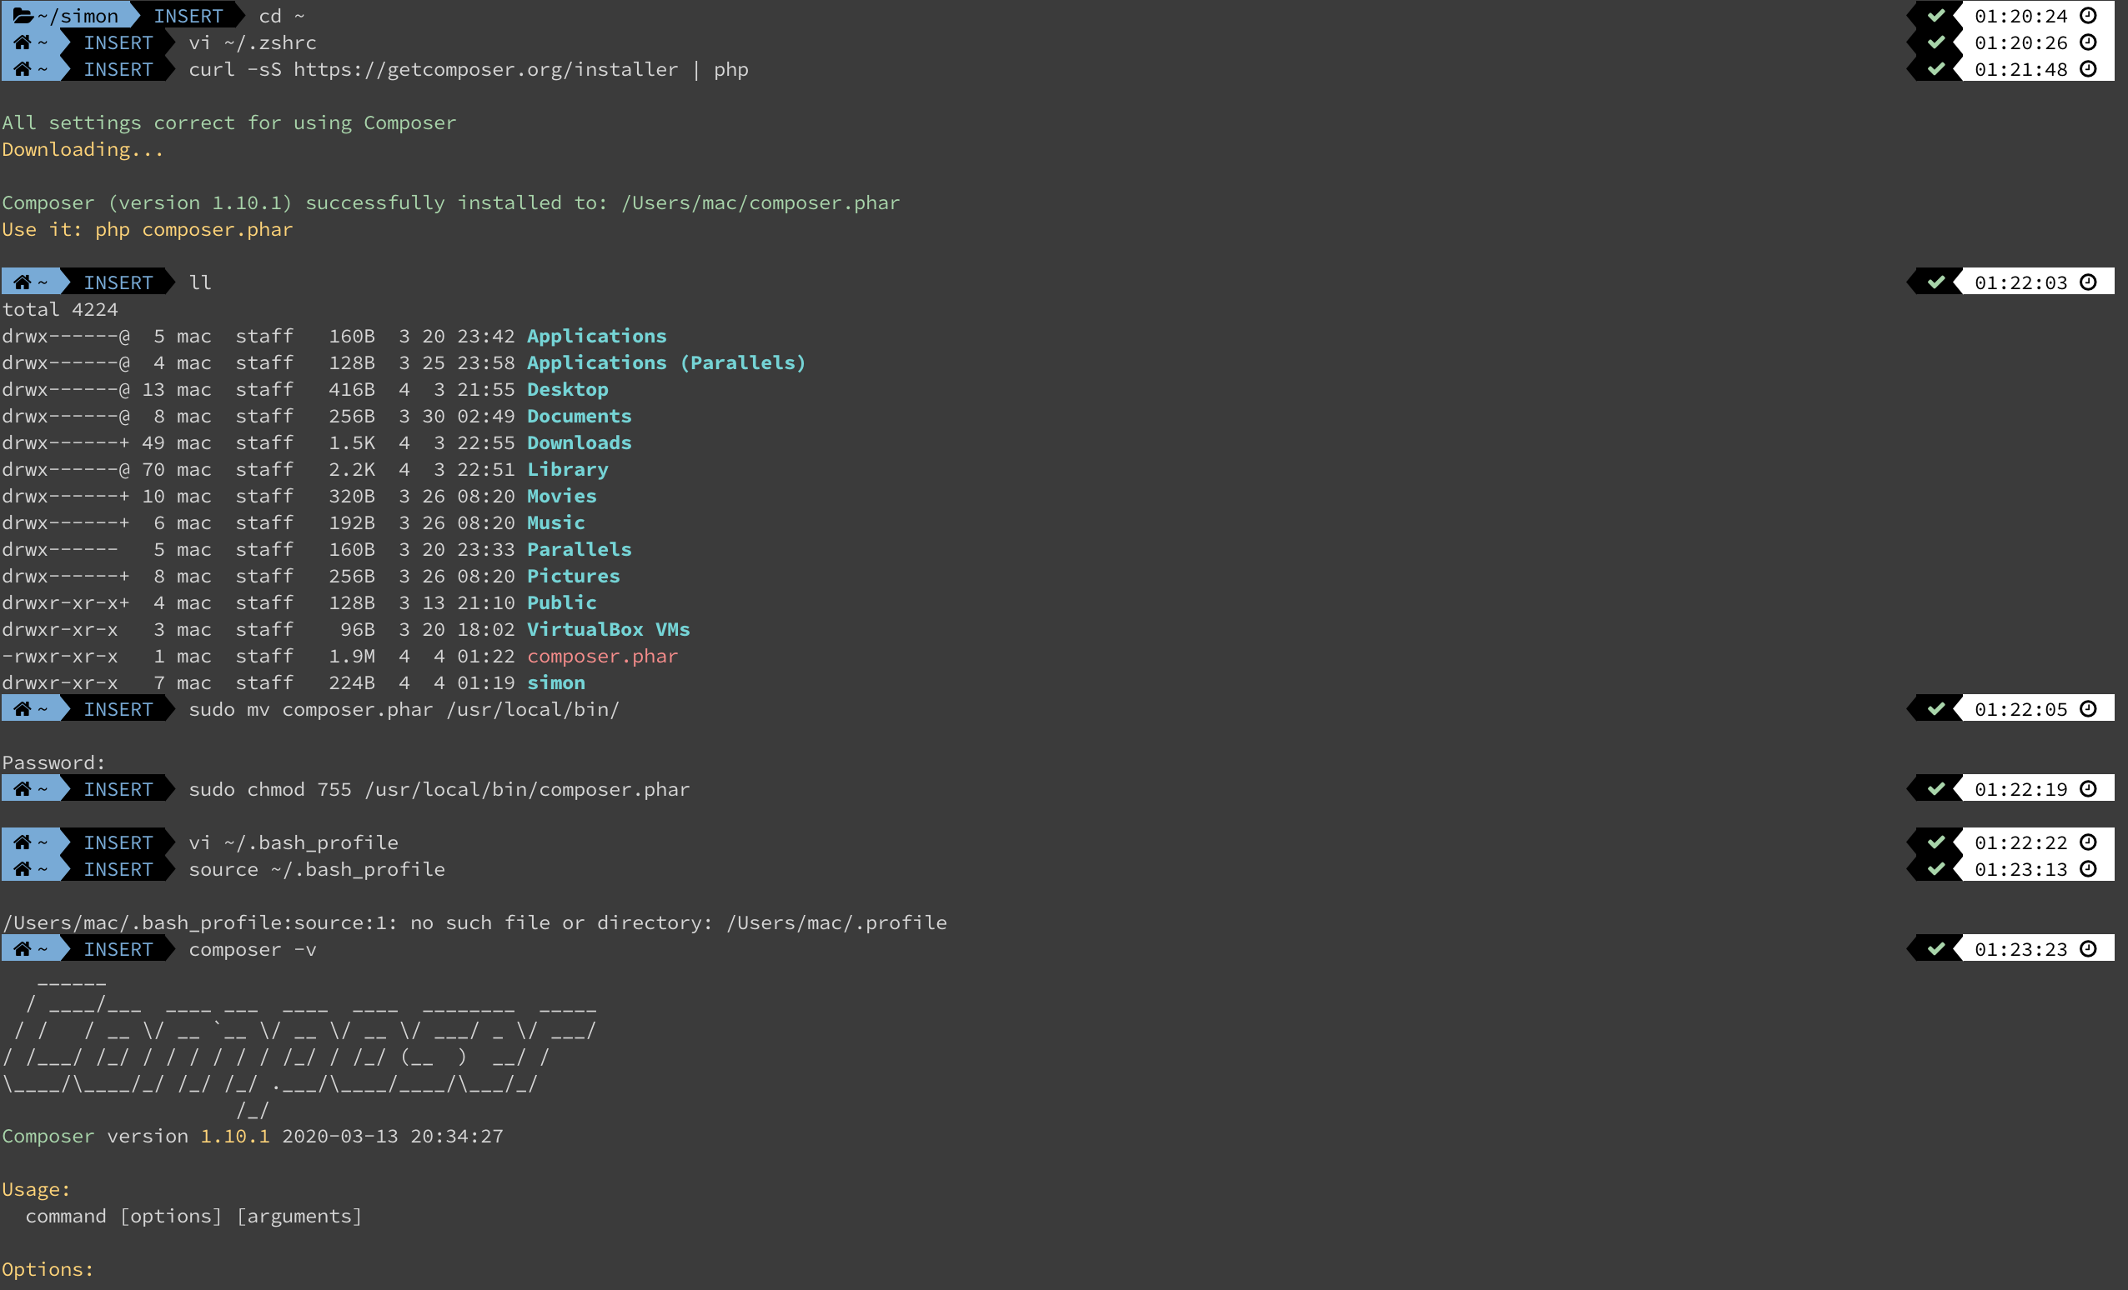This screenshot has height=1290, width=2128.
Task: Click the 'no such file or directory' error line
Action: point(474,922)
